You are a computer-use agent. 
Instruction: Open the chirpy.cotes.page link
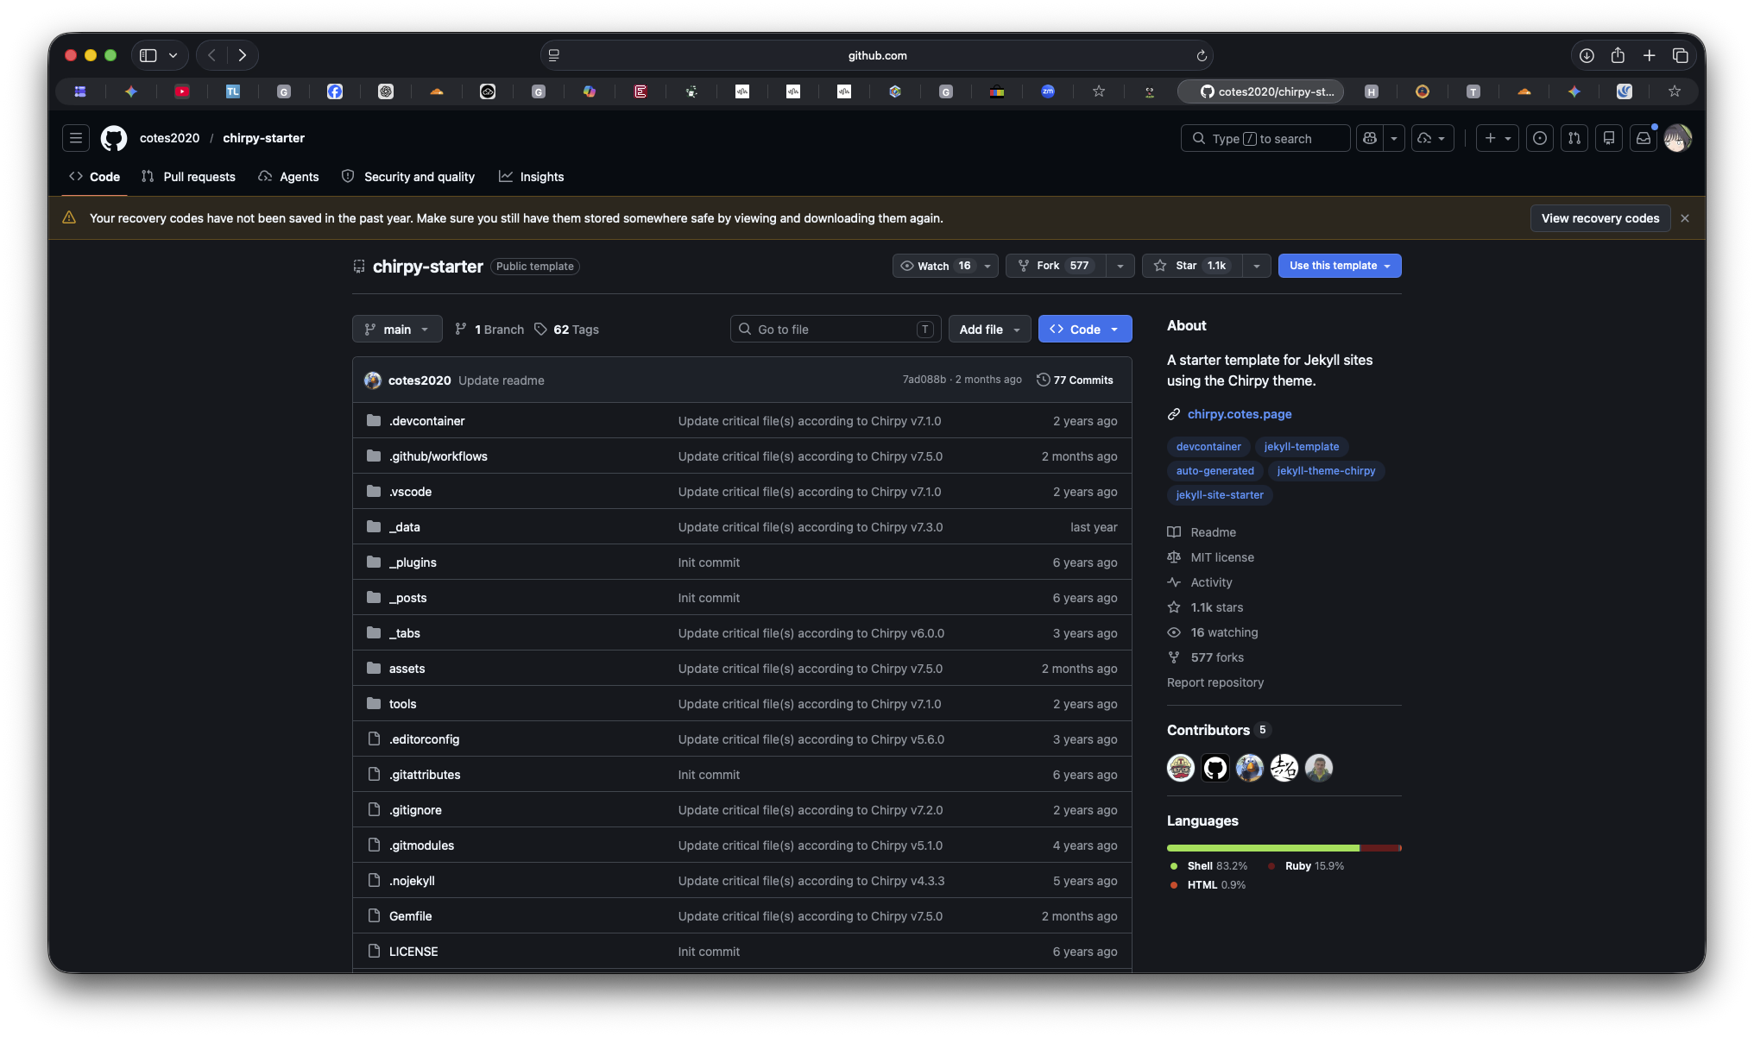1240,414
